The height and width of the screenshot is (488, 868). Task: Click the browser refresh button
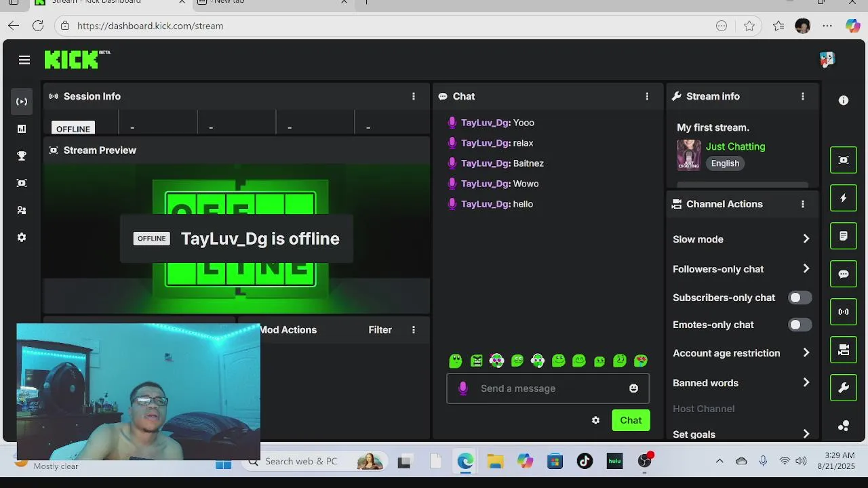point(38,26)
